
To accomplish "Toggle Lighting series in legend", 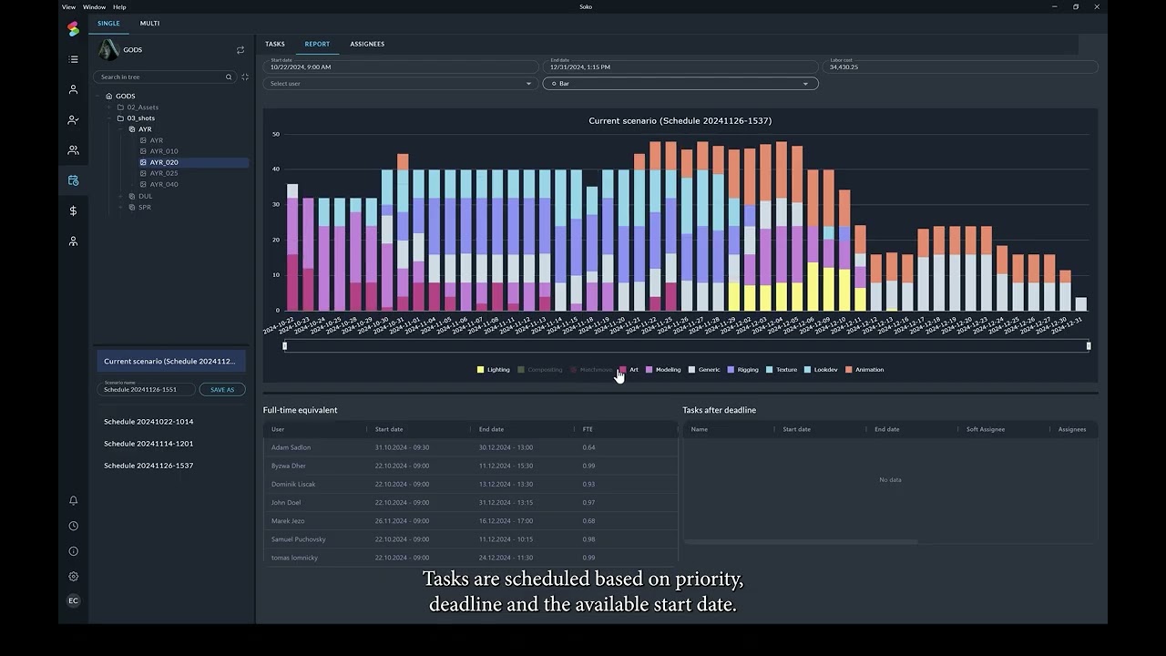I will tap(494, 370).
